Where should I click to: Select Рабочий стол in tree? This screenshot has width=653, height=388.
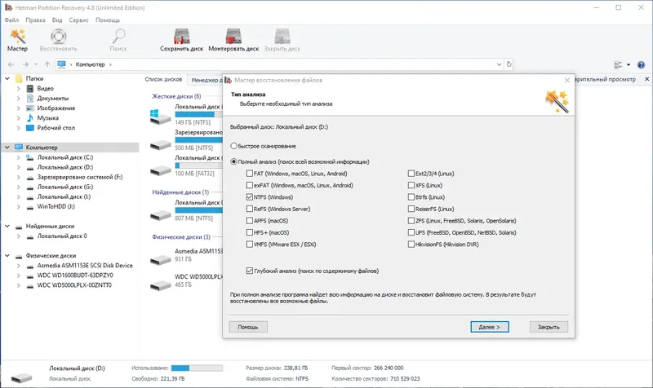coord(56,128)
